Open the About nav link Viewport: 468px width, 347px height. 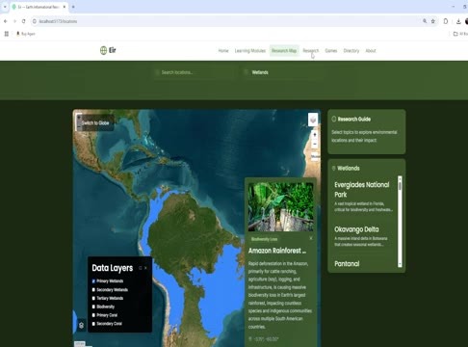(x=371, y=51)
